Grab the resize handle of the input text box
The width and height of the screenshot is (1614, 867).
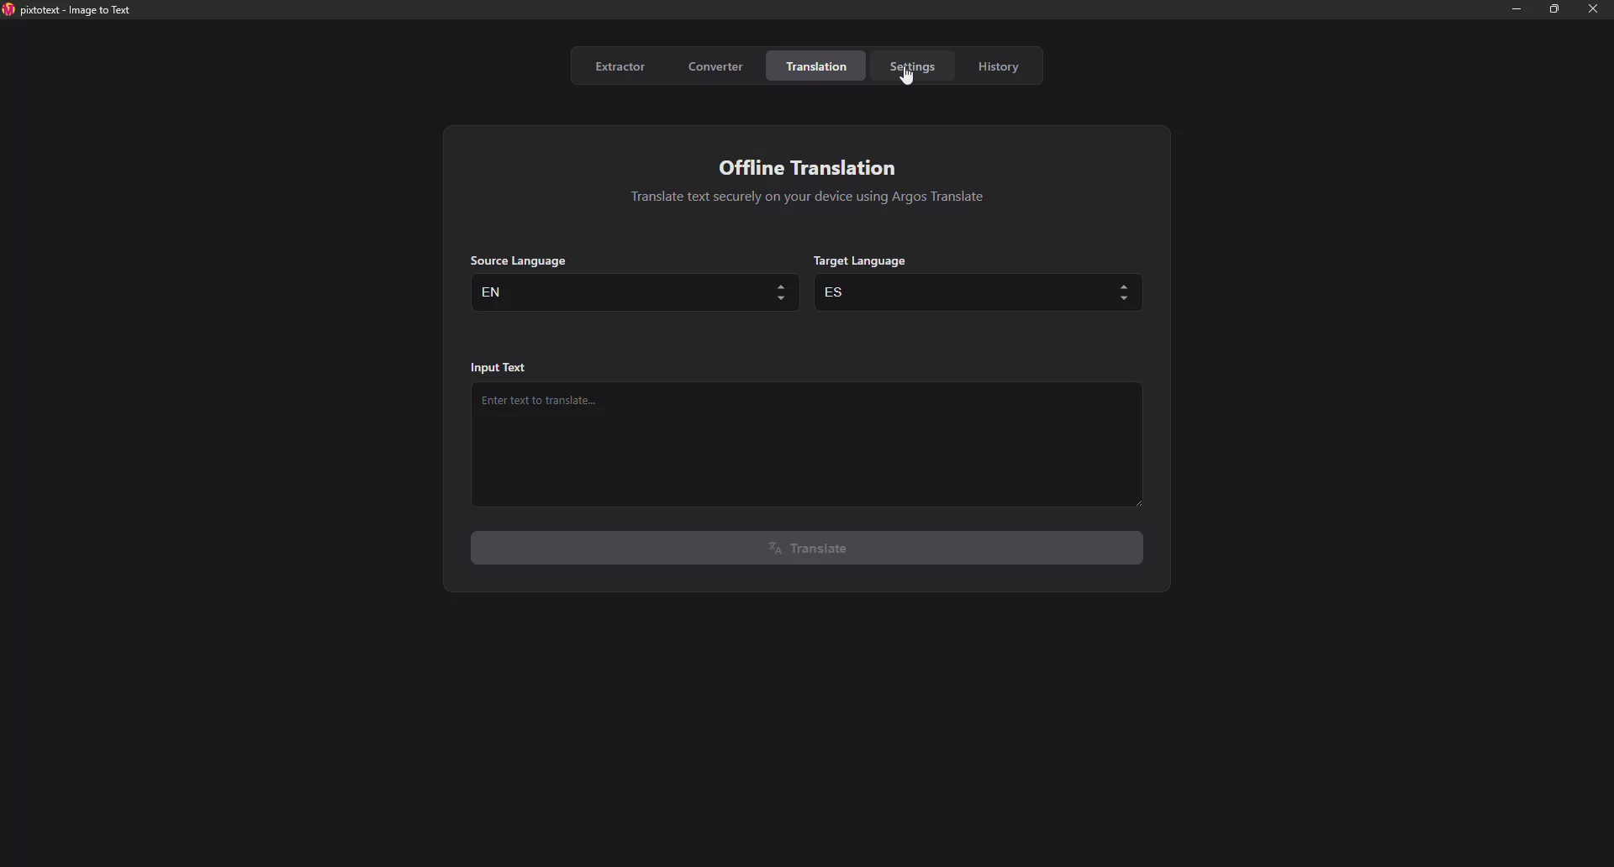(x=1139, y=502)
